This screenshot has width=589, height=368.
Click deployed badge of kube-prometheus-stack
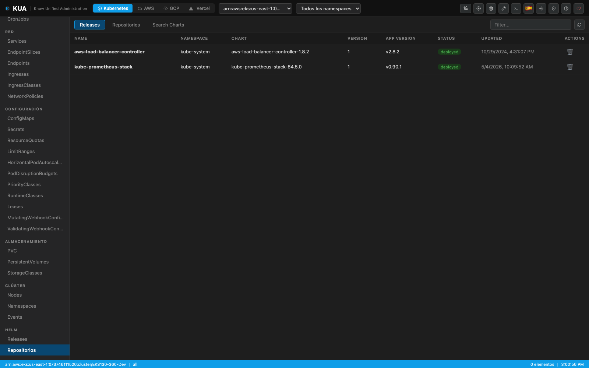pyautogui.click(x=449, y=67)
